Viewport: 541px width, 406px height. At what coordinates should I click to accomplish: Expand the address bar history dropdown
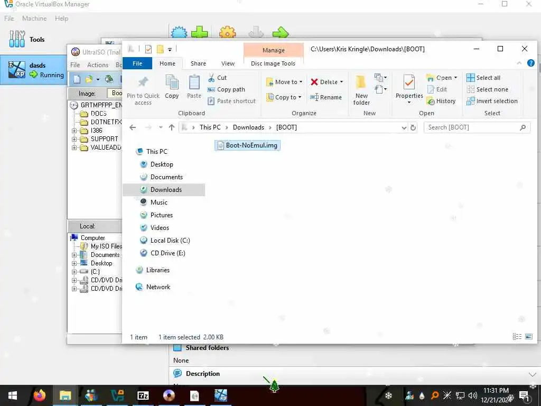[404, 128]
